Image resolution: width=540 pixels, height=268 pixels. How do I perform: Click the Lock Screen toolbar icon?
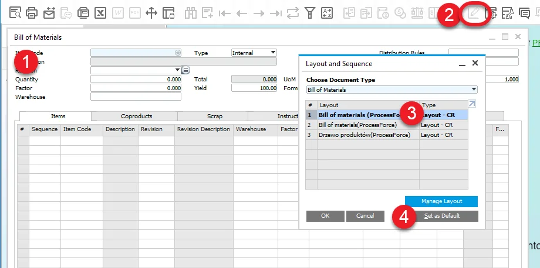pyautogui.click(x=168, y=12)
